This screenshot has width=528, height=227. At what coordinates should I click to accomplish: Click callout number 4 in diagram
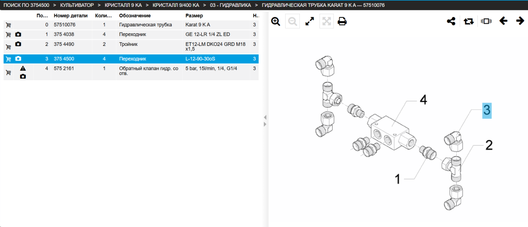(x=423, y=100)
